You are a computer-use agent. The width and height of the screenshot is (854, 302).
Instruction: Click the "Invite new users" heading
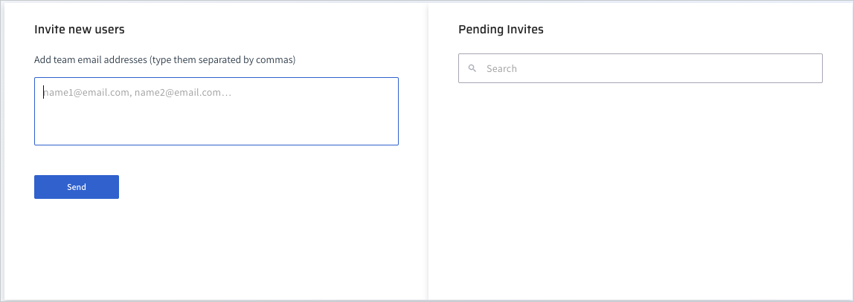[x=80, y=30]
